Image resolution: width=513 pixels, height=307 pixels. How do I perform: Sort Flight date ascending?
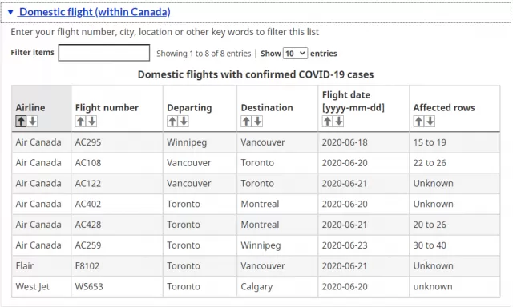click(x=328, y=122)
